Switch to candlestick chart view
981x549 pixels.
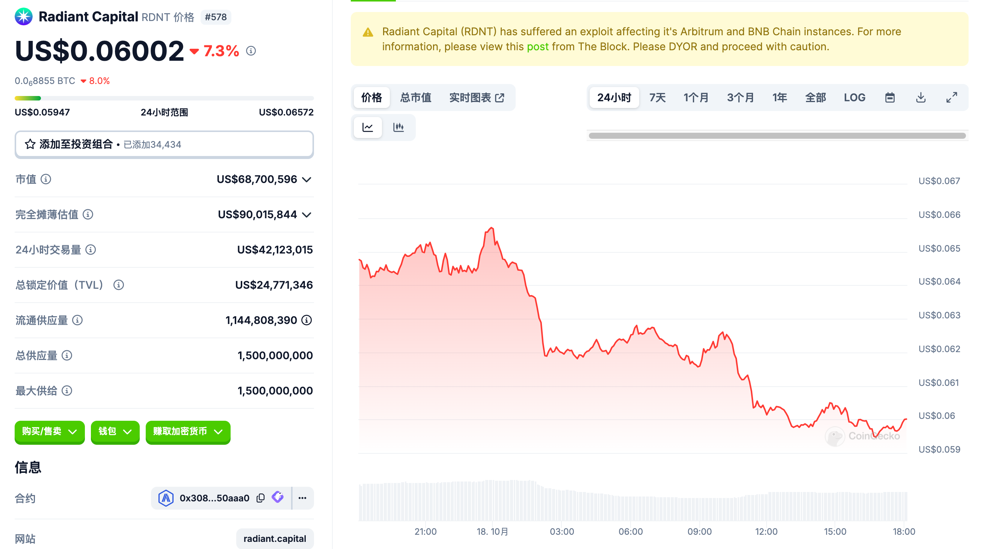pyautogui.click(x=398, y=127)
